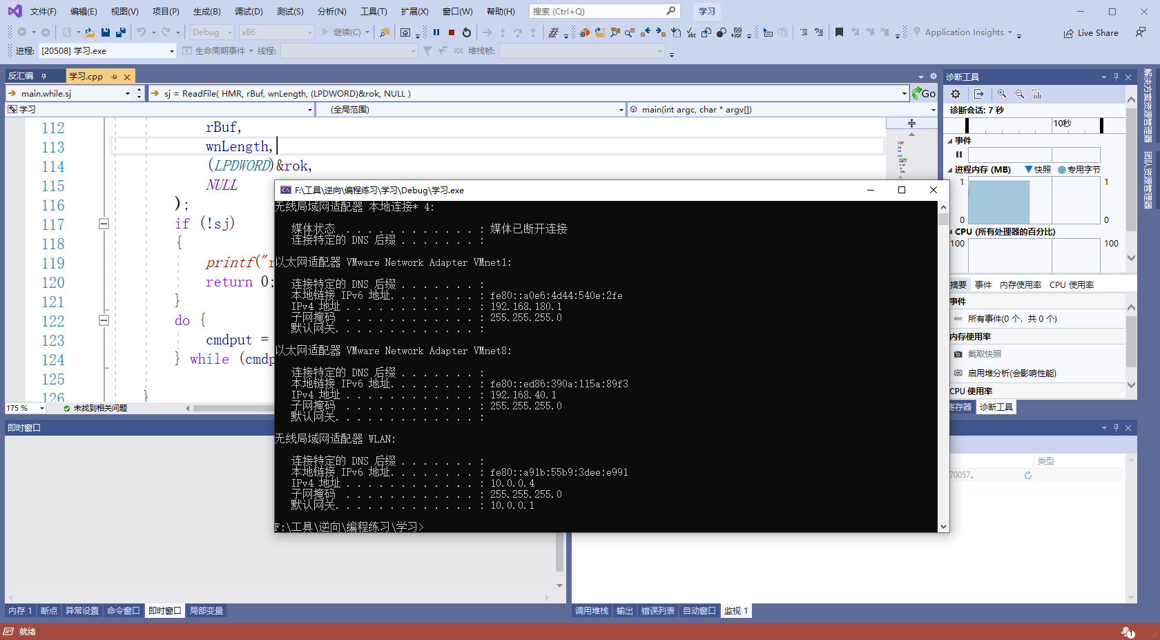The image size is (1160, 640).
Task: Open the (全局范围) scope dropdown
Action: [x=471, y=110]
